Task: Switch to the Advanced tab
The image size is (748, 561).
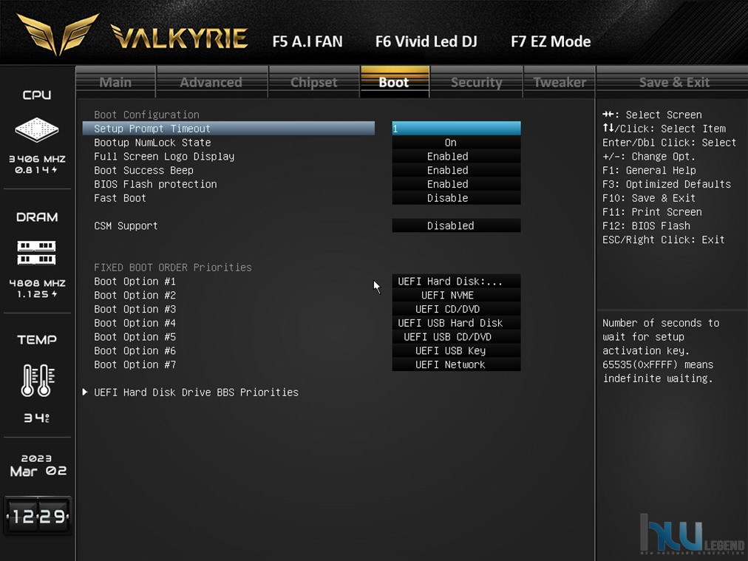Action: click(x=211, y=82)
